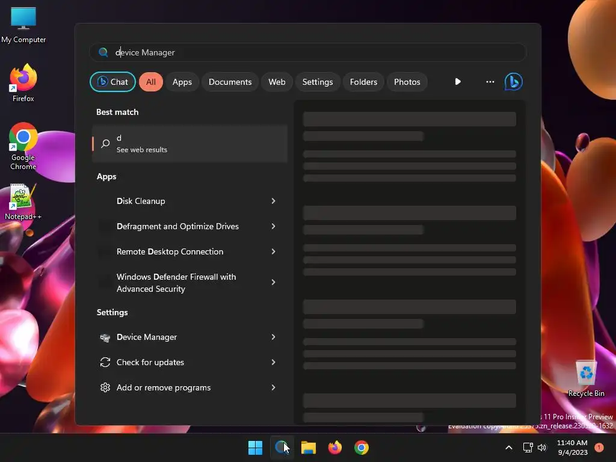Select the Recycle Bin desktop icon

(586, 378)
